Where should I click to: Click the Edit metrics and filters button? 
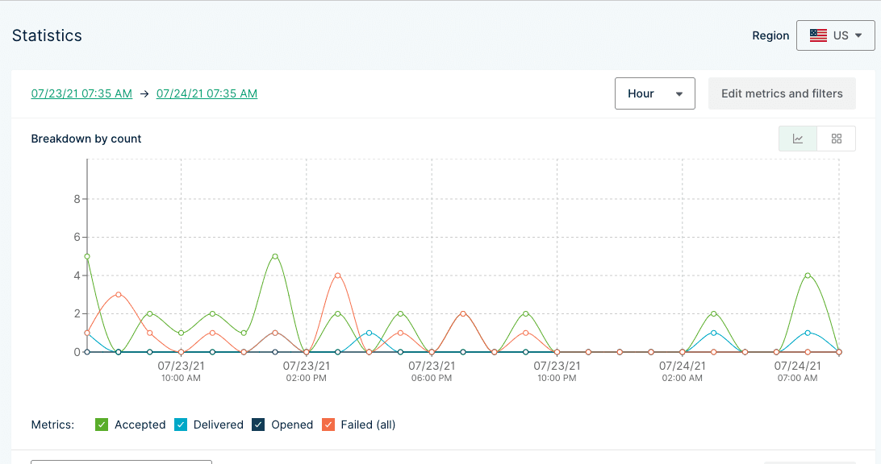[x=781, y=93]
